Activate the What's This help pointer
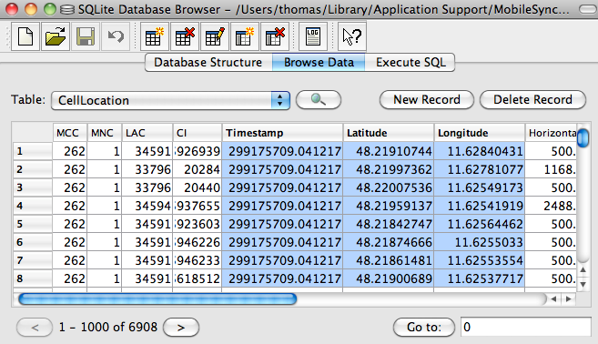 352,36
